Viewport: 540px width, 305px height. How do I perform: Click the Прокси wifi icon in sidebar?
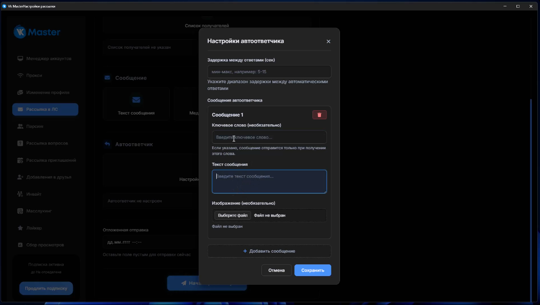20,75
